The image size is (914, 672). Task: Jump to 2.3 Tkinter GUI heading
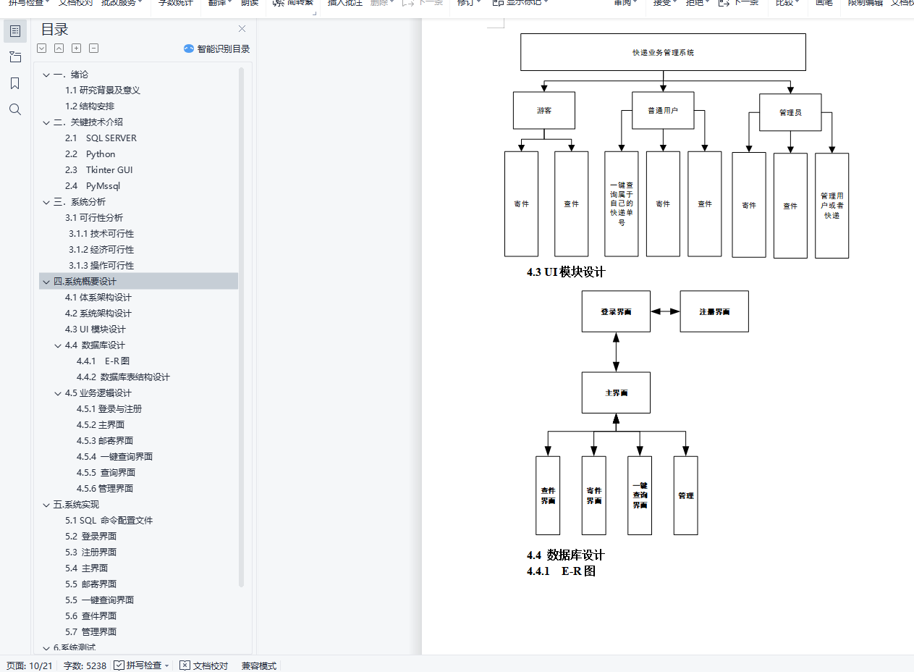point(99,170)
